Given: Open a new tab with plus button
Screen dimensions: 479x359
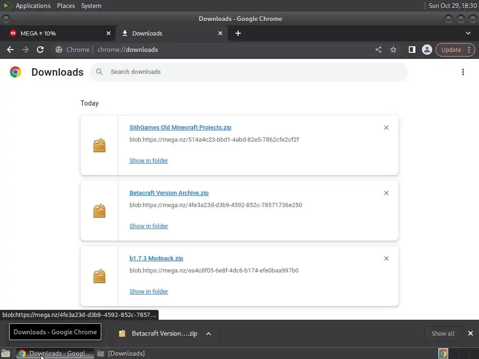Looking at the screenshot, I should (238, 33).
